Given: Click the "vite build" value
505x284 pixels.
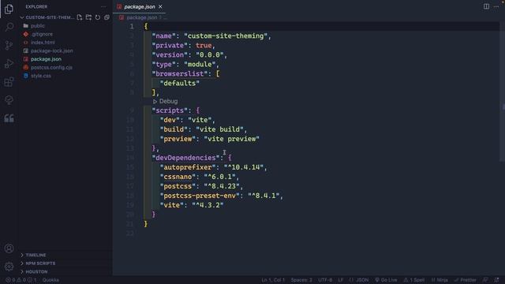Looking at the screenshot, I should click(x=219, y=129).
